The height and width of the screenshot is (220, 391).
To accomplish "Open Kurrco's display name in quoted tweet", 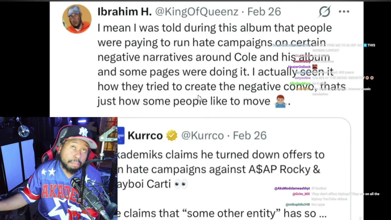I will (145, 135).
